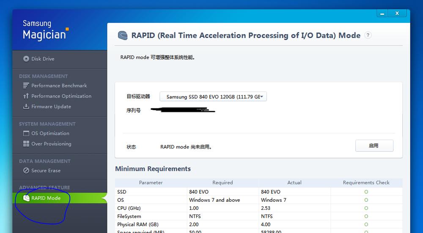The height and width of the screenshot is (233, 423).
Task: Click the actual CPU value 2.53
Action: 266,208
